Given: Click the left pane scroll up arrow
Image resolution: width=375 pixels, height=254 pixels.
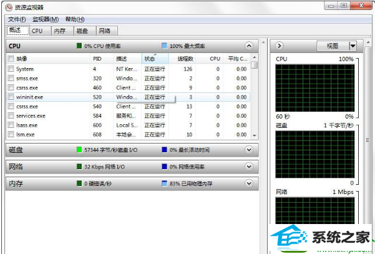Looking at the screenshot, I should point(263,42).
